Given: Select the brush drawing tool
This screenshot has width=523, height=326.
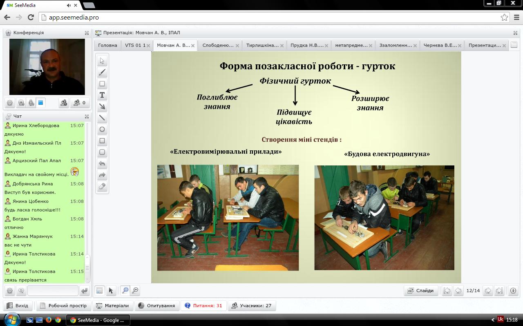Looking at the screenshot, I should click(x=102, y=73).
